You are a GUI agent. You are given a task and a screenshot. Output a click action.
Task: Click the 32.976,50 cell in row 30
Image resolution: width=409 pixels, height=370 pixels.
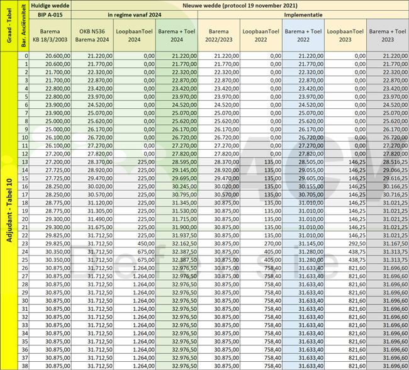[177, 301]
